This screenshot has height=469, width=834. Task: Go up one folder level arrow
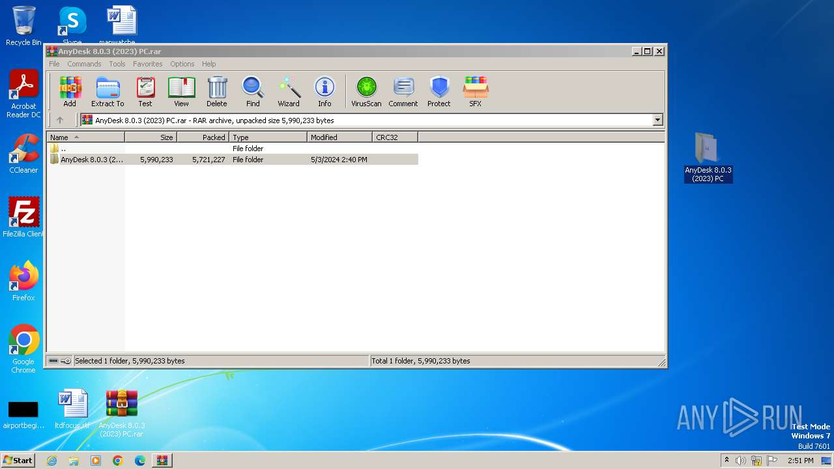[x=60, y=120]
